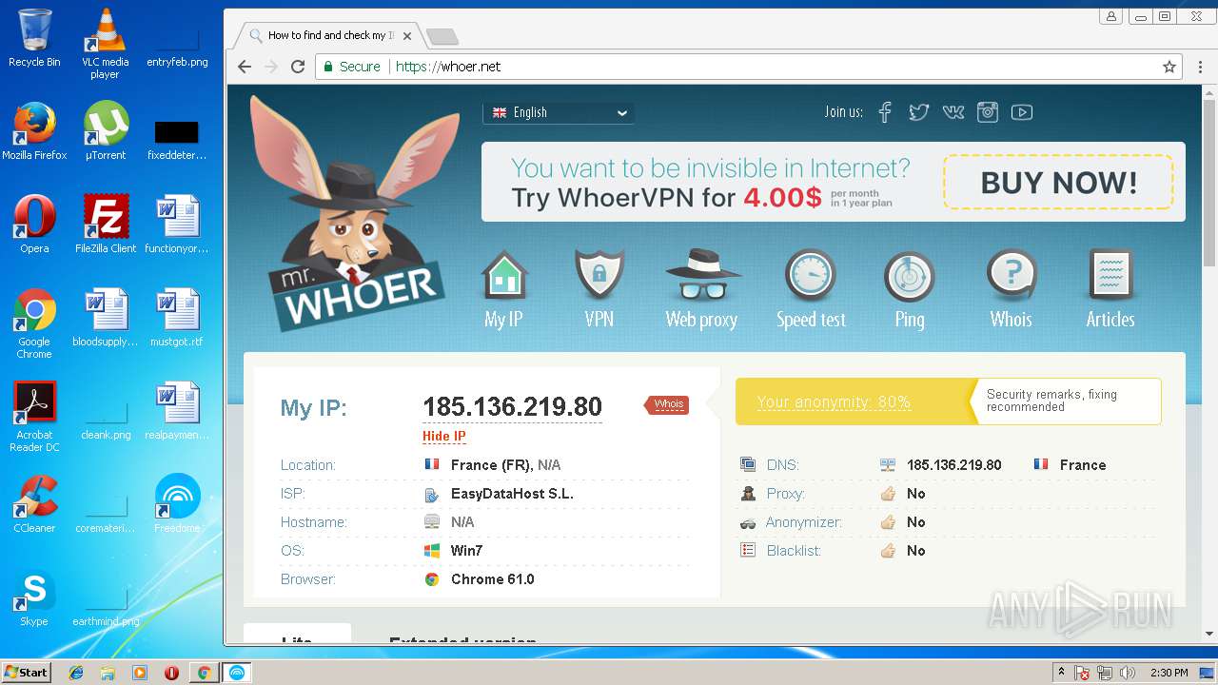1218x685 pixels.
Task: Open the Web proxy hat icon
Action: [x=701, y=276]
